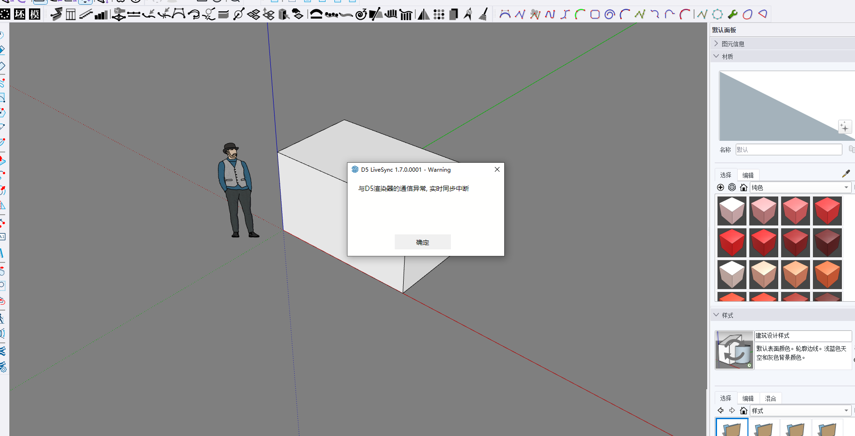Viewport: 855px width, 436px height.
Task: Switch to 混合 tab in styles panel
Action: (770, 399)
